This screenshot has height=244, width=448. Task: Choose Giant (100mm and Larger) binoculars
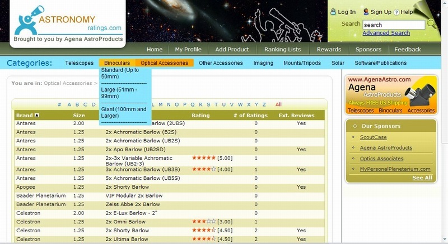point(124,112)
